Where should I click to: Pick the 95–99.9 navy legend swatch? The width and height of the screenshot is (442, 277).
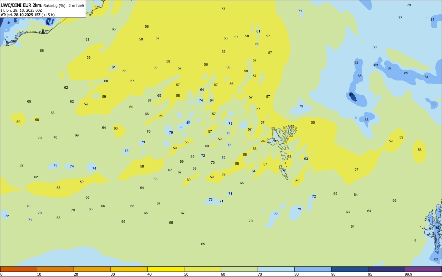(386, 269)
